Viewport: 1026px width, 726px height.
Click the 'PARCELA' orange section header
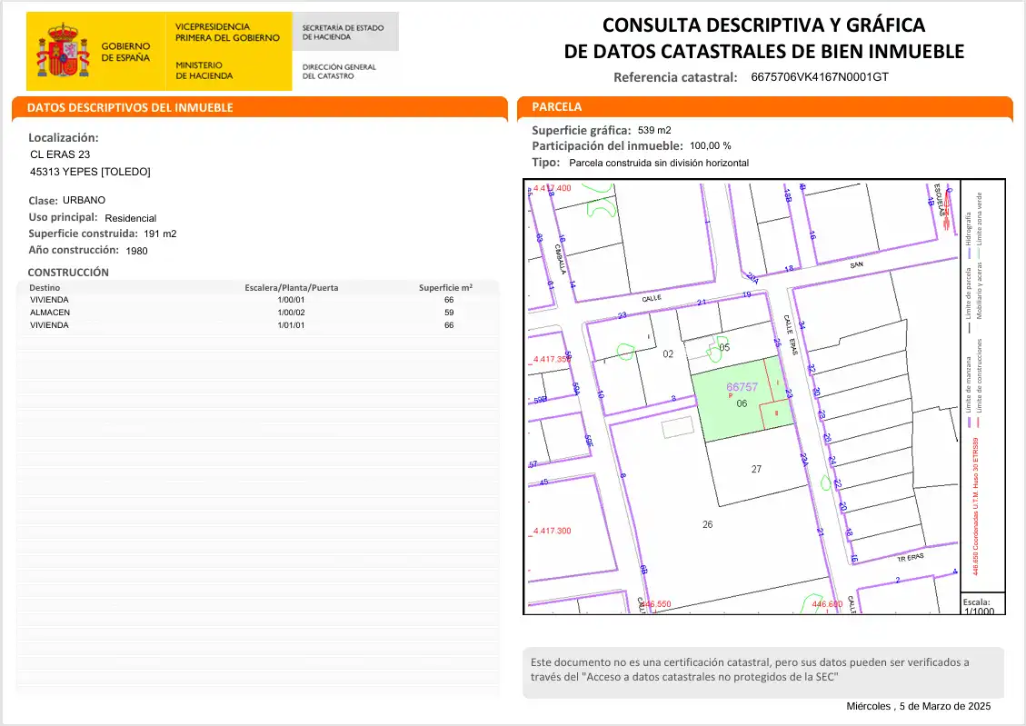(765, 106)
